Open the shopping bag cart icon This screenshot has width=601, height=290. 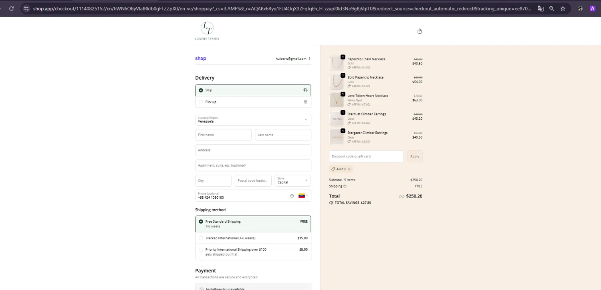click(419, 31)
